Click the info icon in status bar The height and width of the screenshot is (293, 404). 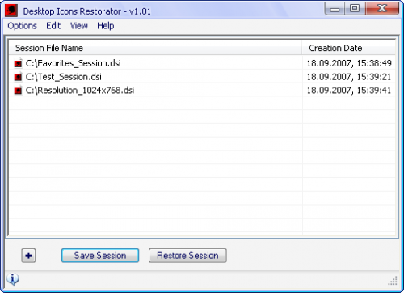click(x=13, y=279)
